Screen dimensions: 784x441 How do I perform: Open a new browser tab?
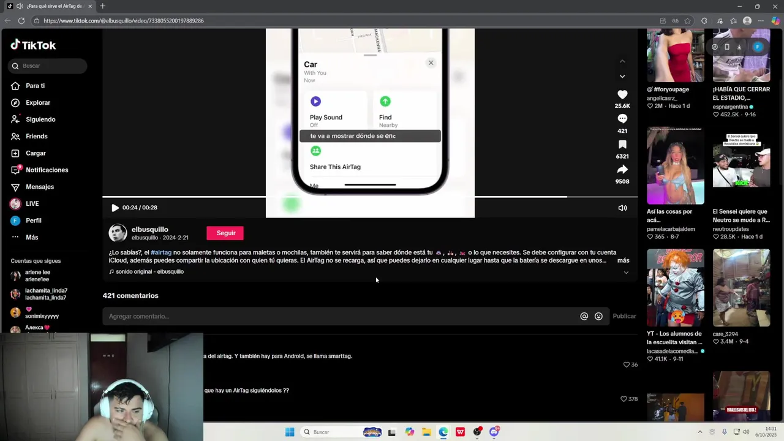102,6
